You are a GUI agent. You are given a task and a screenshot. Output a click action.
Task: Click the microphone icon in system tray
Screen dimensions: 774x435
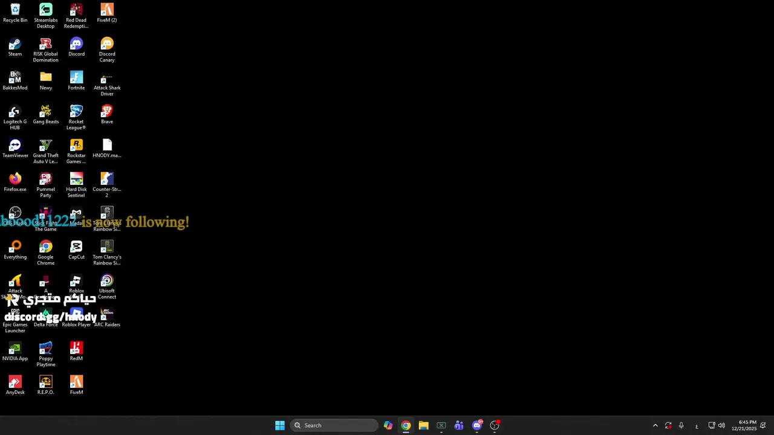(x=681, y=425)
